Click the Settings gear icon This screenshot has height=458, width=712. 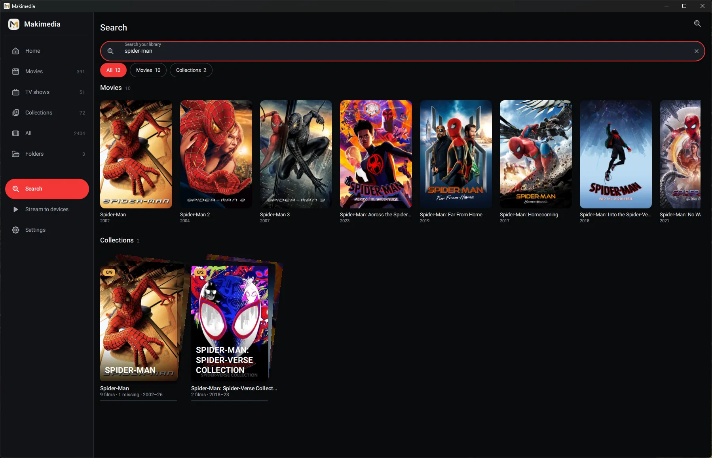click(x=15, y=230)
